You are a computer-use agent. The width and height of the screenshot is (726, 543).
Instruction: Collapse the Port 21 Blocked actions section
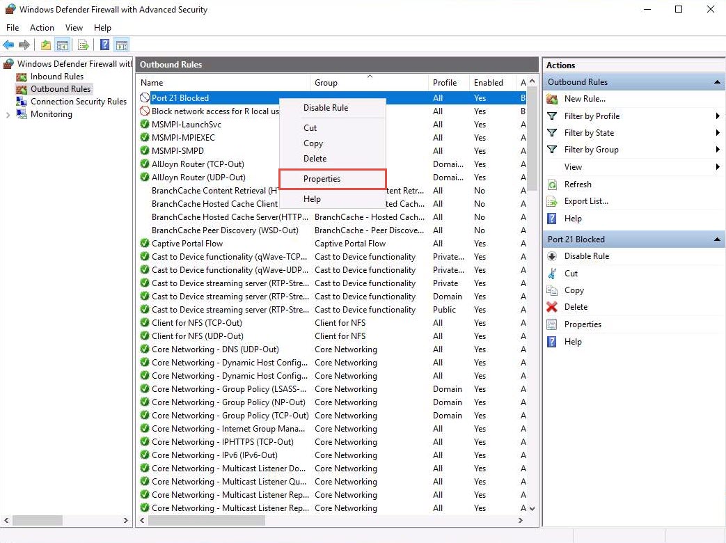point(717,239)
